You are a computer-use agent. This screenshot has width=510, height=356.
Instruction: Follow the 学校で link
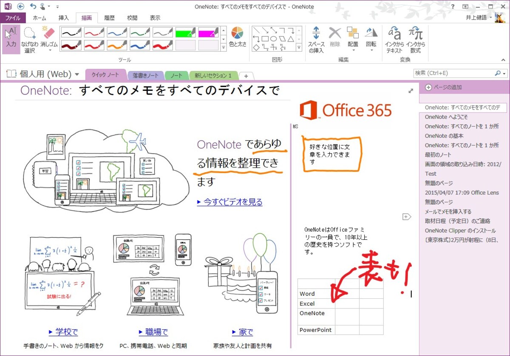click(63, 332)
